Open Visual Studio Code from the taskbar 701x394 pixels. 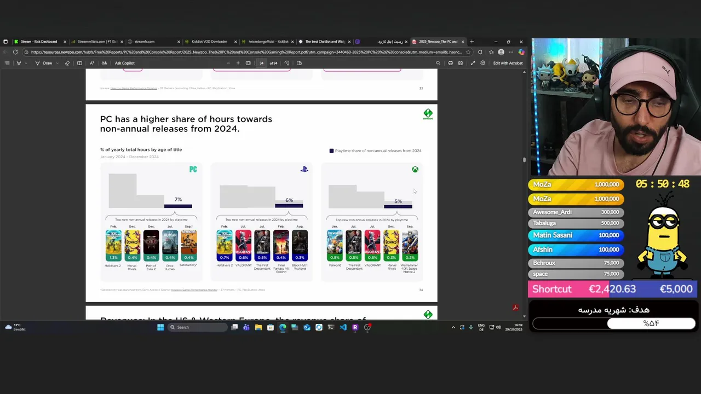point(343,327)
